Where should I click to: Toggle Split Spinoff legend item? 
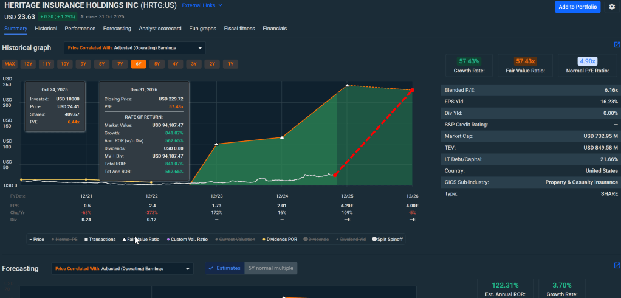click(387, 240)
